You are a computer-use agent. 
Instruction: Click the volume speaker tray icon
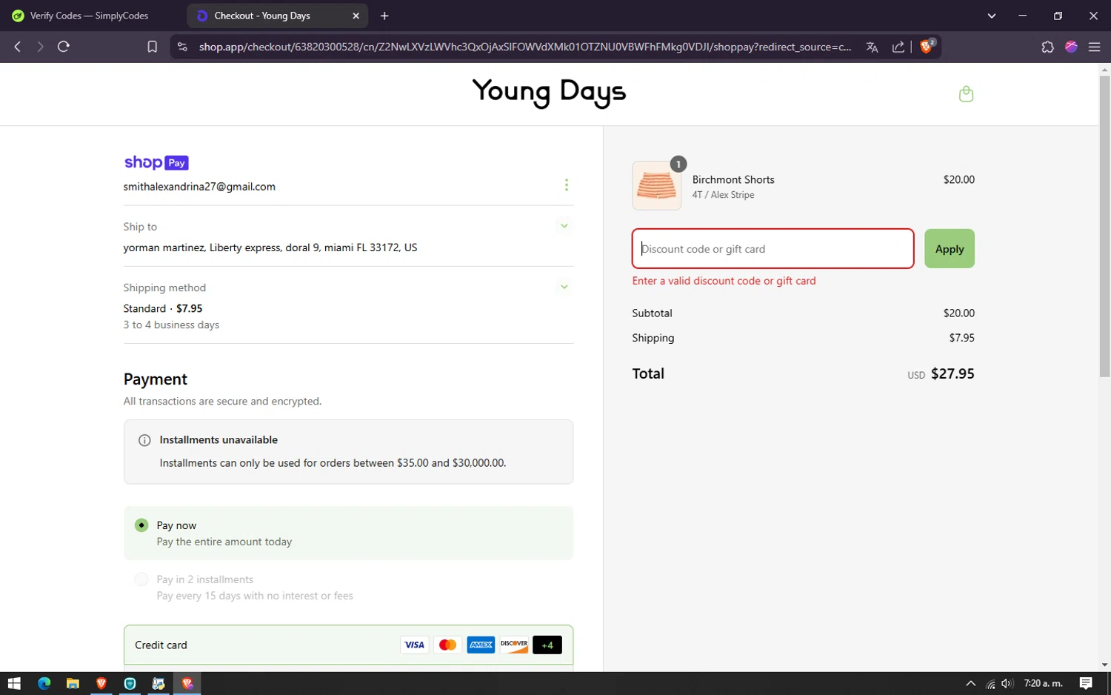coord(1007,683)
